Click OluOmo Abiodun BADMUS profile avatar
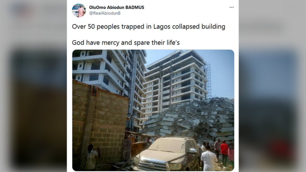Viewport: 306px width, 172px height. (79, 10)
